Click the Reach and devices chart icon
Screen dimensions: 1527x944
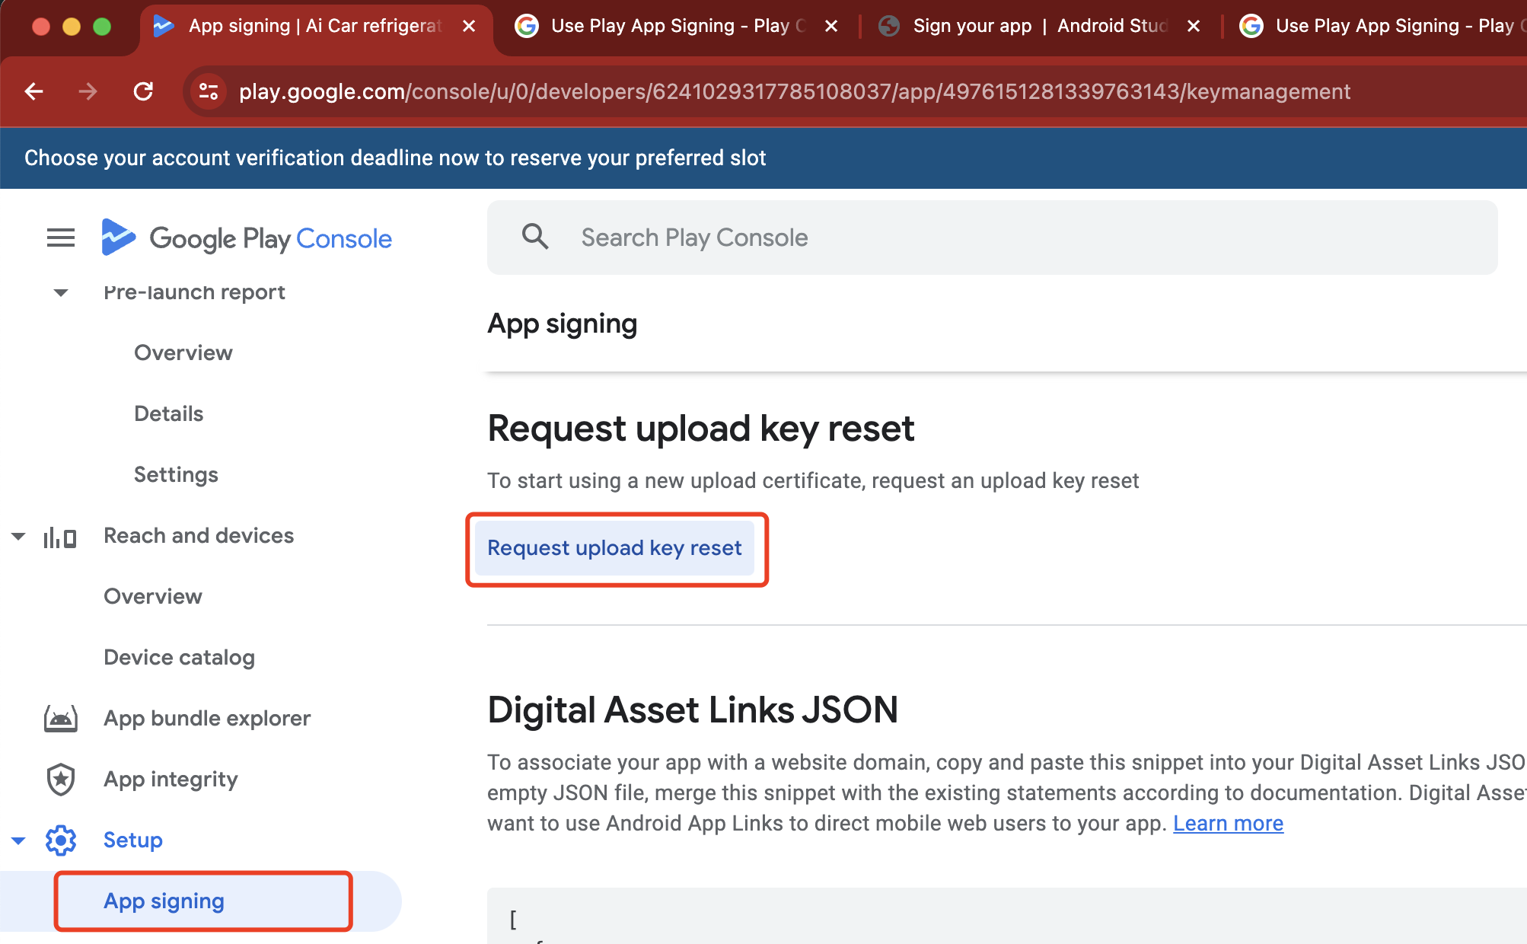[x=60, y=537]
